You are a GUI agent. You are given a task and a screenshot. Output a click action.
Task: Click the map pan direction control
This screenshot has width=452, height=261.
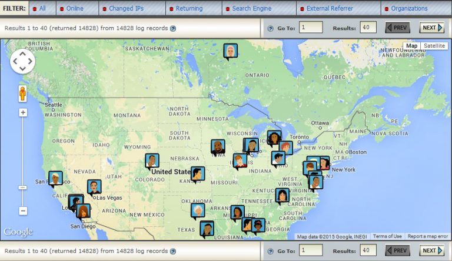tap(22, 61)
